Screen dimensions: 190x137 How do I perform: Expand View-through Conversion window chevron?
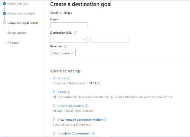click(x=54, y=120)
